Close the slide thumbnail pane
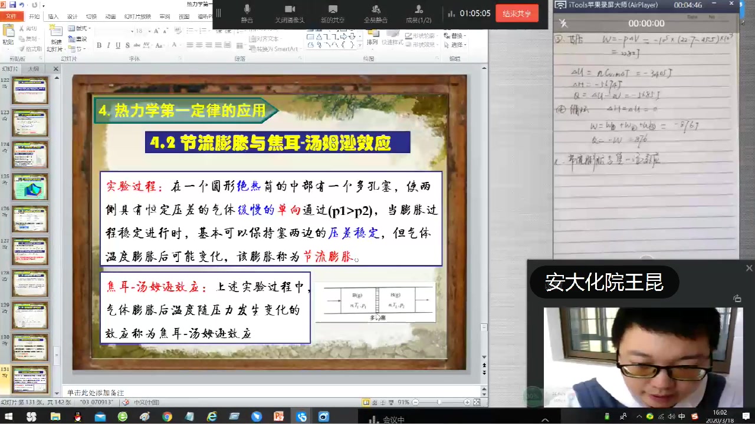Viewport: 755px width, 424px height. (56, 69)
